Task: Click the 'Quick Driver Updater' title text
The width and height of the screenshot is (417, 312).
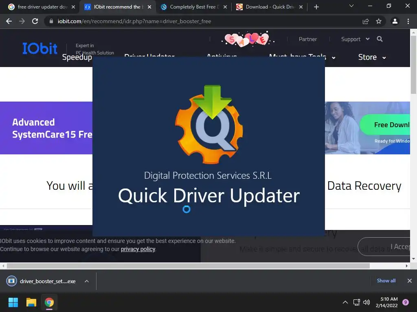Action: point(209,195)
